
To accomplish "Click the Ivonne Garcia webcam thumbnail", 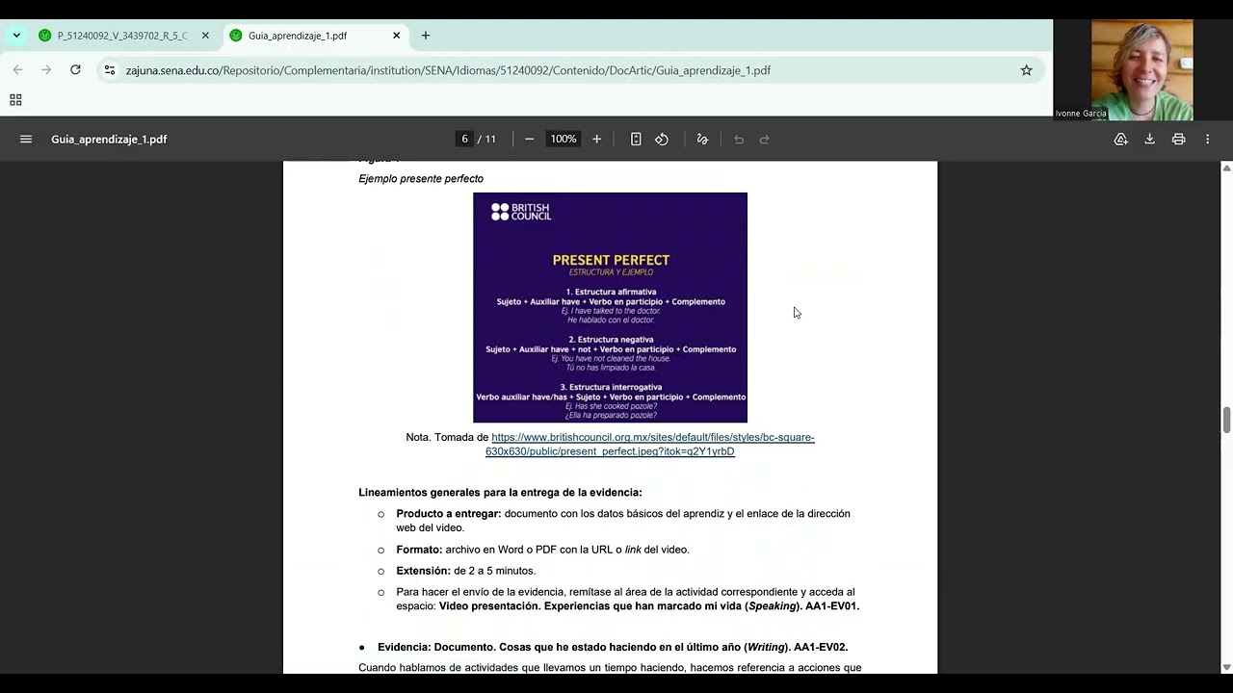I will pyautogui.click(x=1142, y=69).
